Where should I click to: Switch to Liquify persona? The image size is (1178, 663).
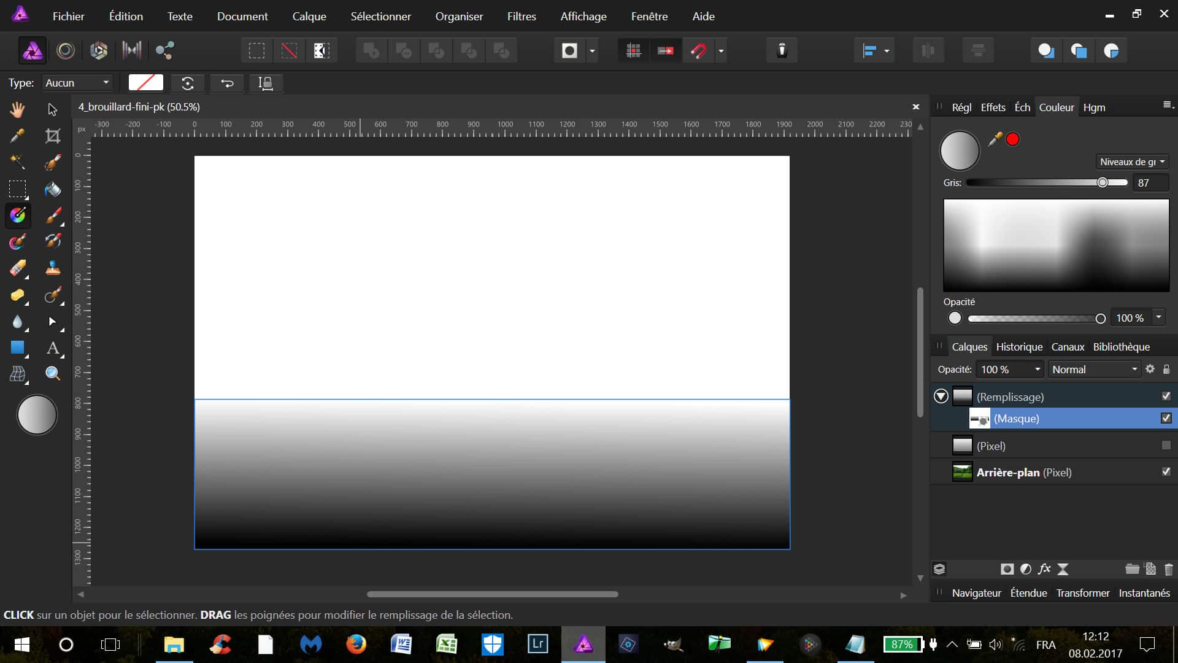66,50
